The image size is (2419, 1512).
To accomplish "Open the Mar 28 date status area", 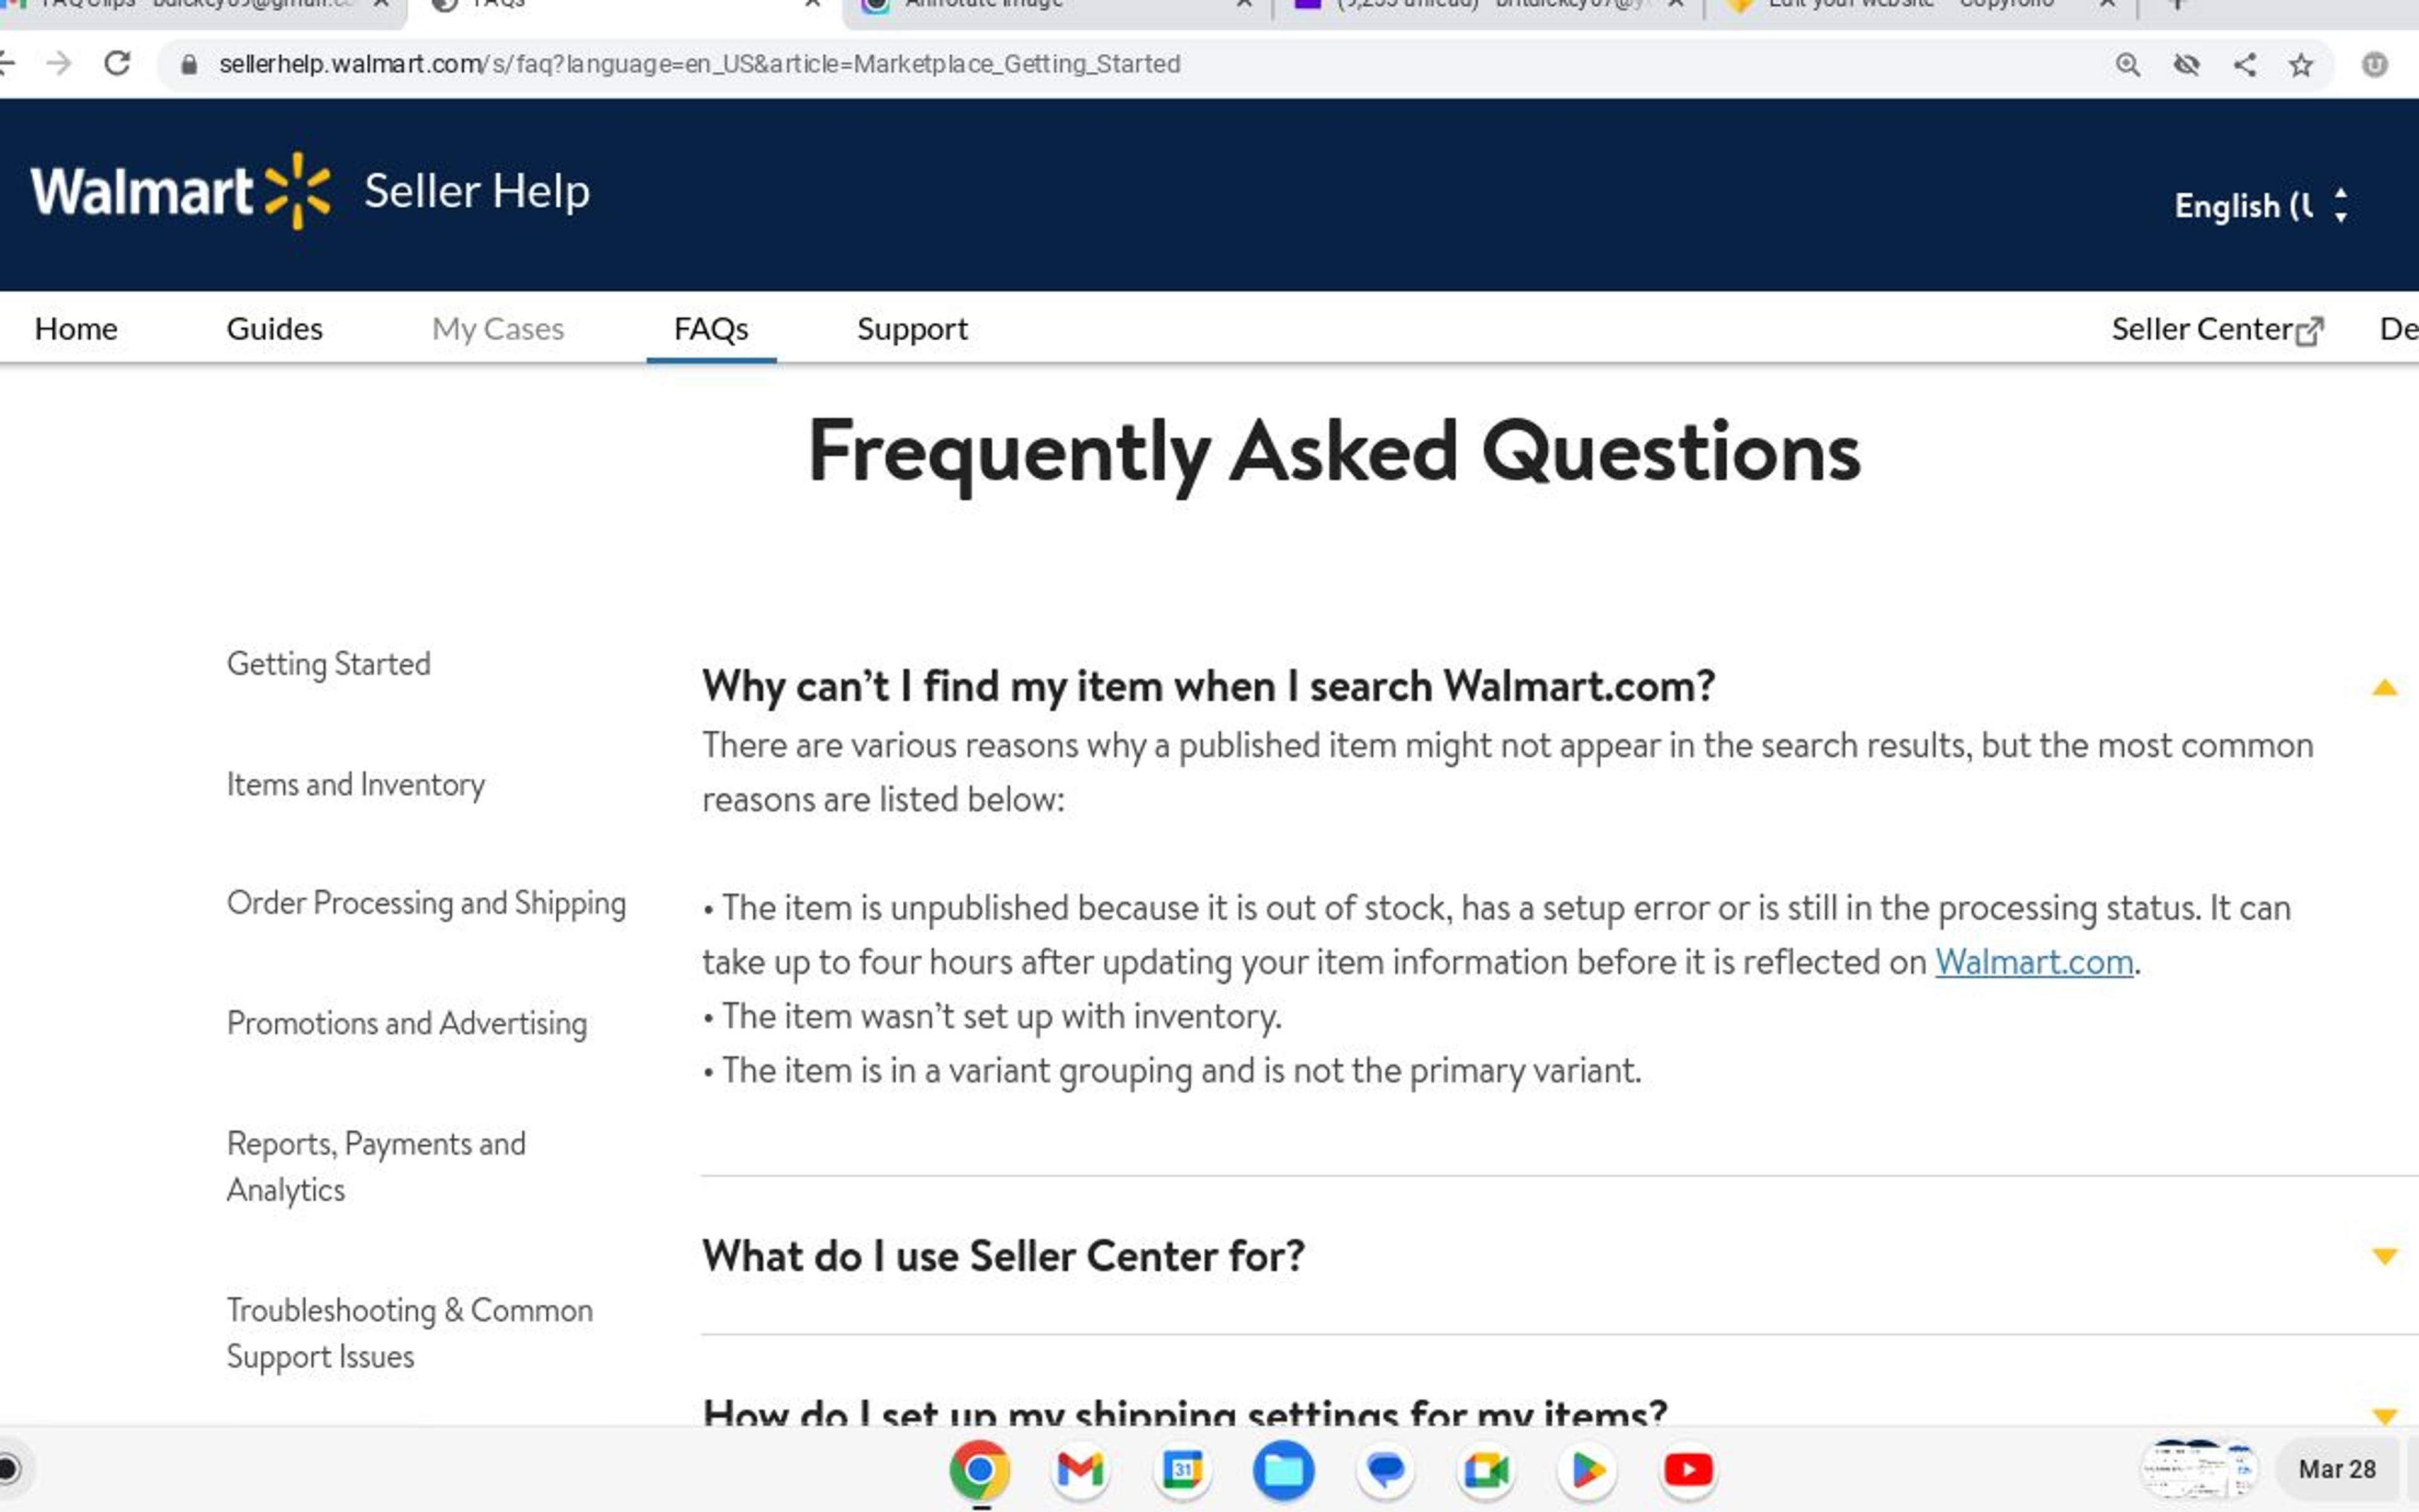I will click(2337, 1469).
